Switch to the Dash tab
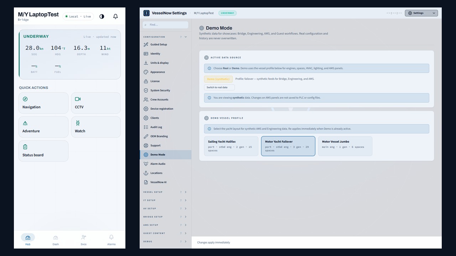Viewport: 456px width, 256px height. coord(56,240)
